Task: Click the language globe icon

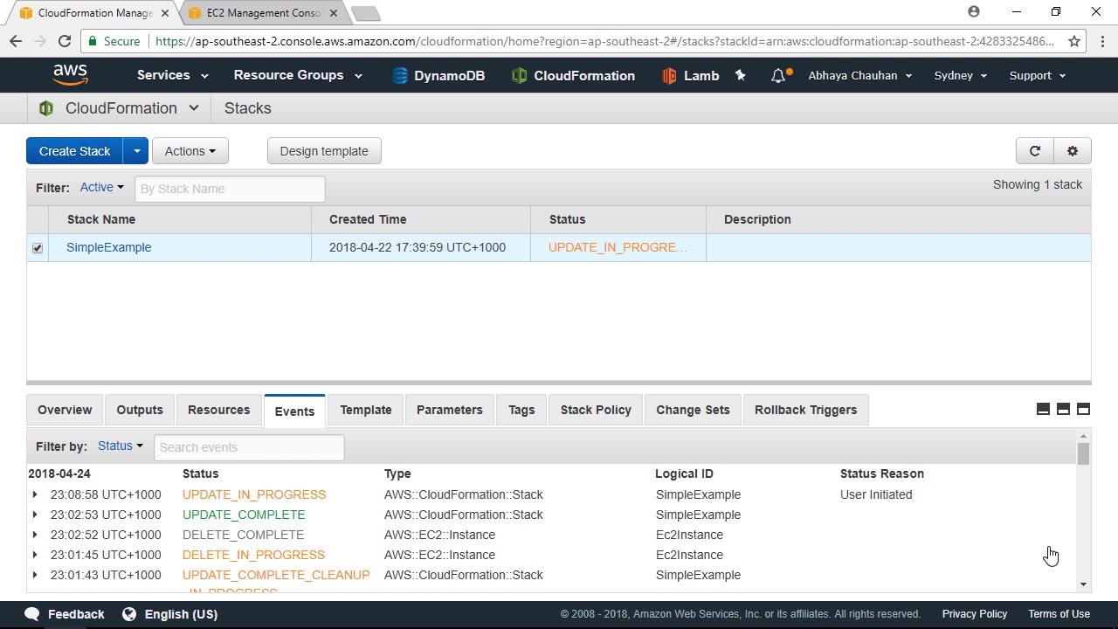Action: pyautogui.click(x=129, y=614)
